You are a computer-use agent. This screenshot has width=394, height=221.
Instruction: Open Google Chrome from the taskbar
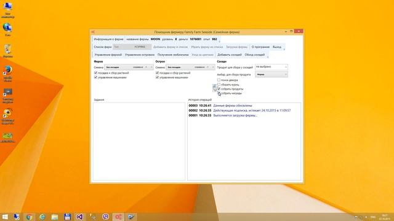30,217
